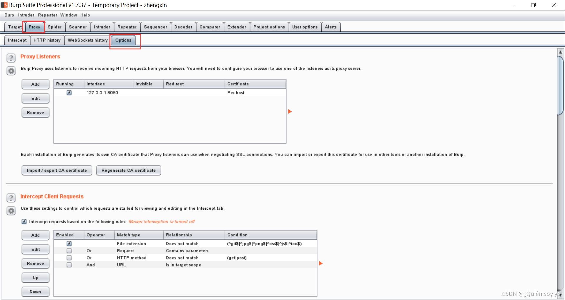Open the Window menu
This screenshot has height=300, width=565.
69,15
